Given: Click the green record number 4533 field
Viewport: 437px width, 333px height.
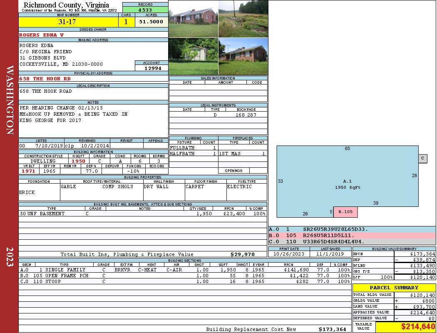Looking at the screenshot, I should pyautogui.click(x=145, y=10).
